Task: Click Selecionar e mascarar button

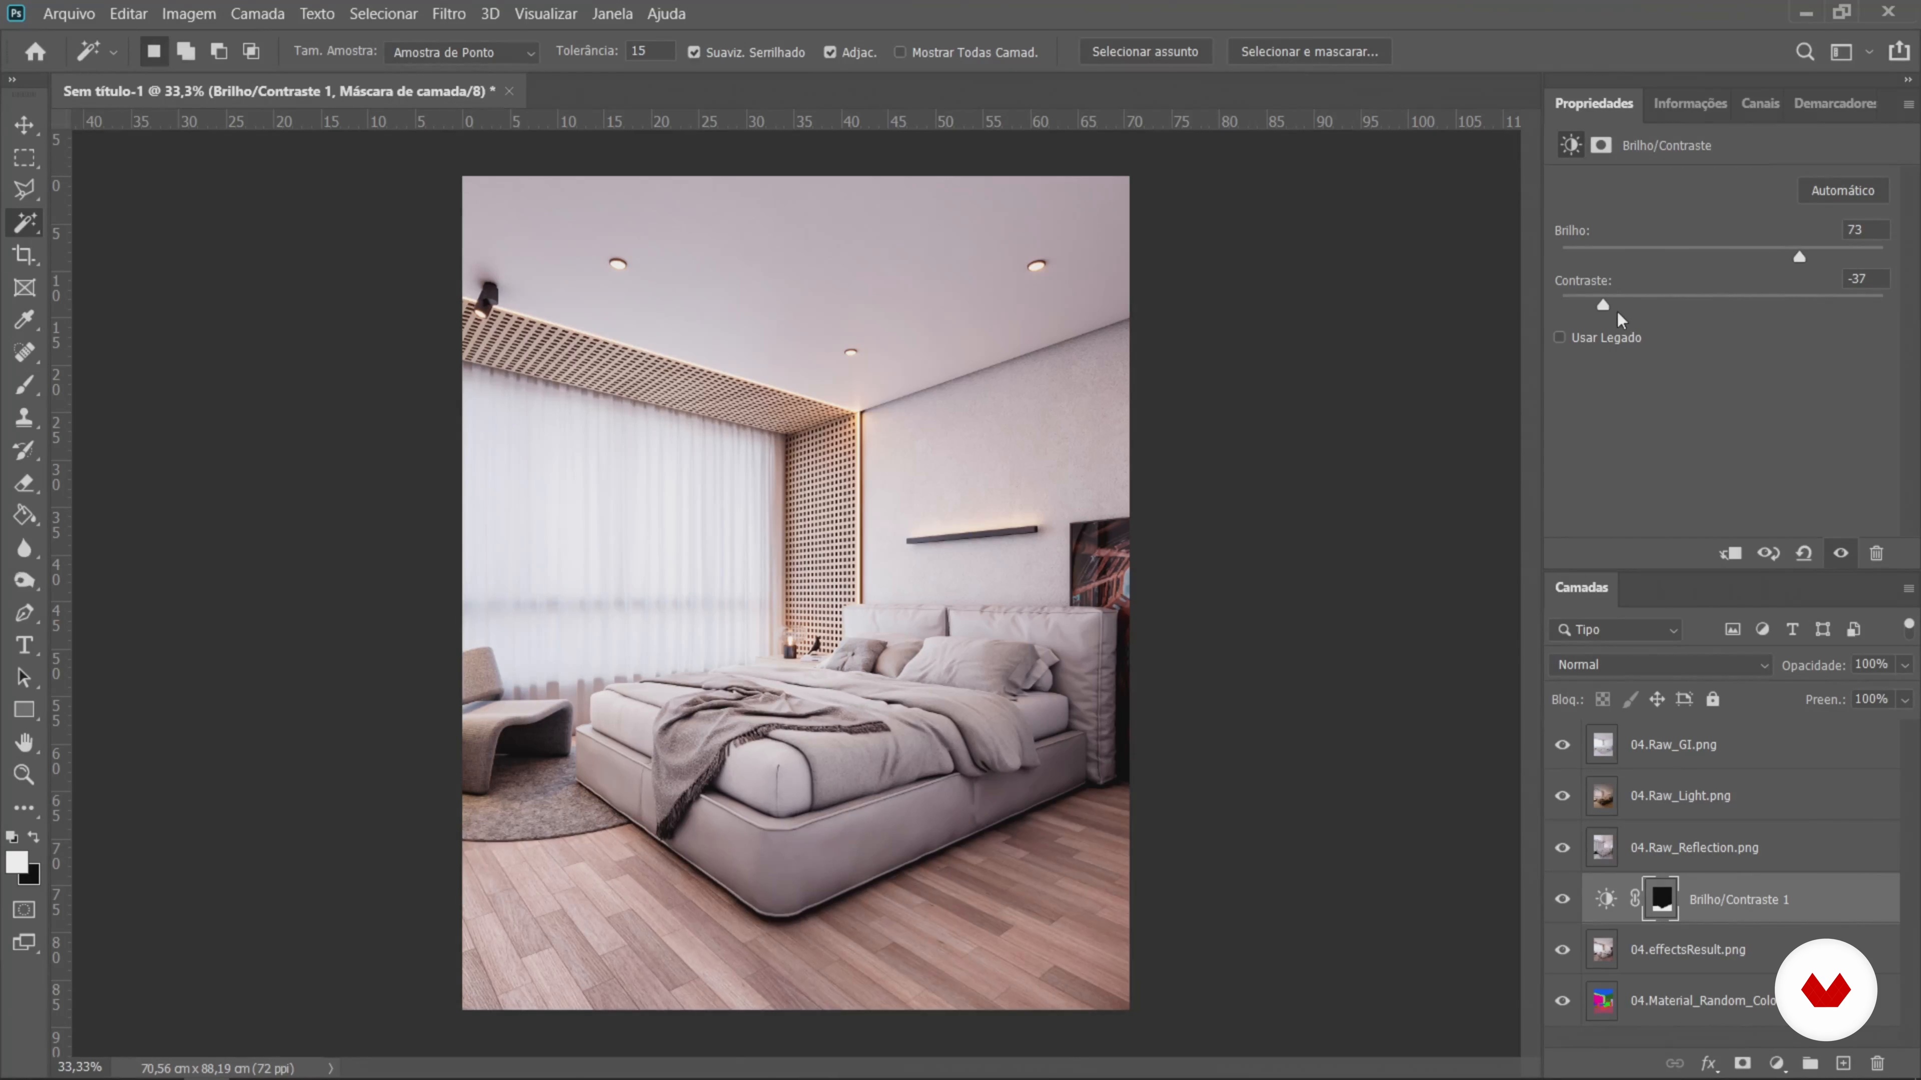Action: tap(1309, 51)
